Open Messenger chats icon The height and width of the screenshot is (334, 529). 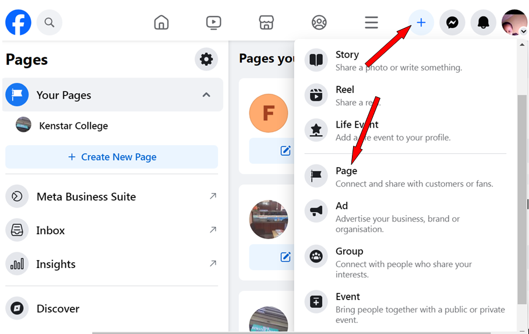(x=452, y=23)
